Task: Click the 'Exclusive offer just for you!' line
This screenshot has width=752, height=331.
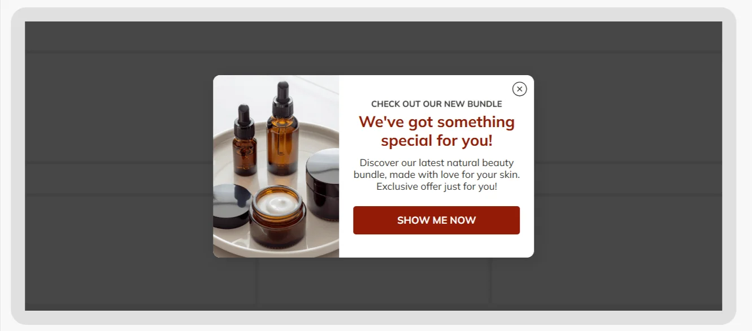Action: (436, 186)
